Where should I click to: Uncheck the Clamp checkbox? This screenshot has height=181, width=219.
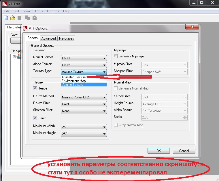(35, 118)
